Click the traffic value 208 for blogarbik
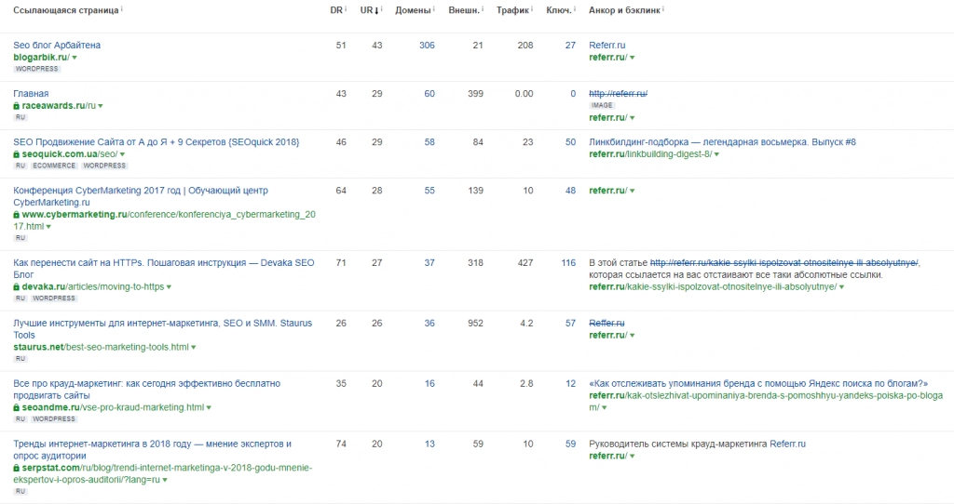 click(x=525, y=45)
